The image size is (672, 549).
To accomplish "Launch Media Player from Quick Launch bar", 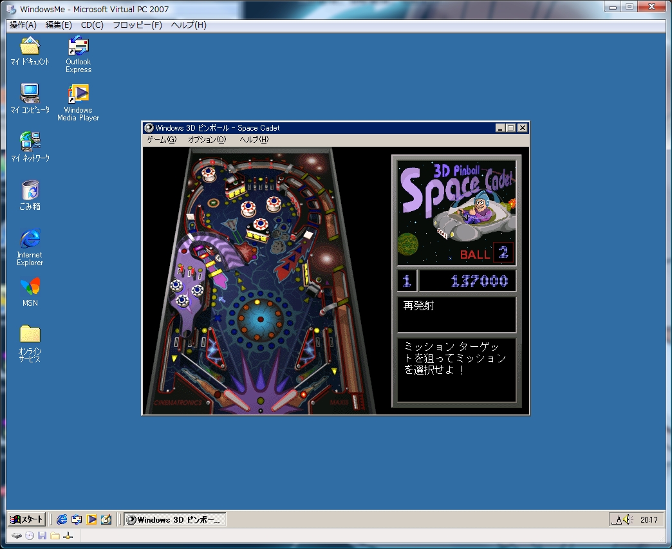I will click(91, 519).
